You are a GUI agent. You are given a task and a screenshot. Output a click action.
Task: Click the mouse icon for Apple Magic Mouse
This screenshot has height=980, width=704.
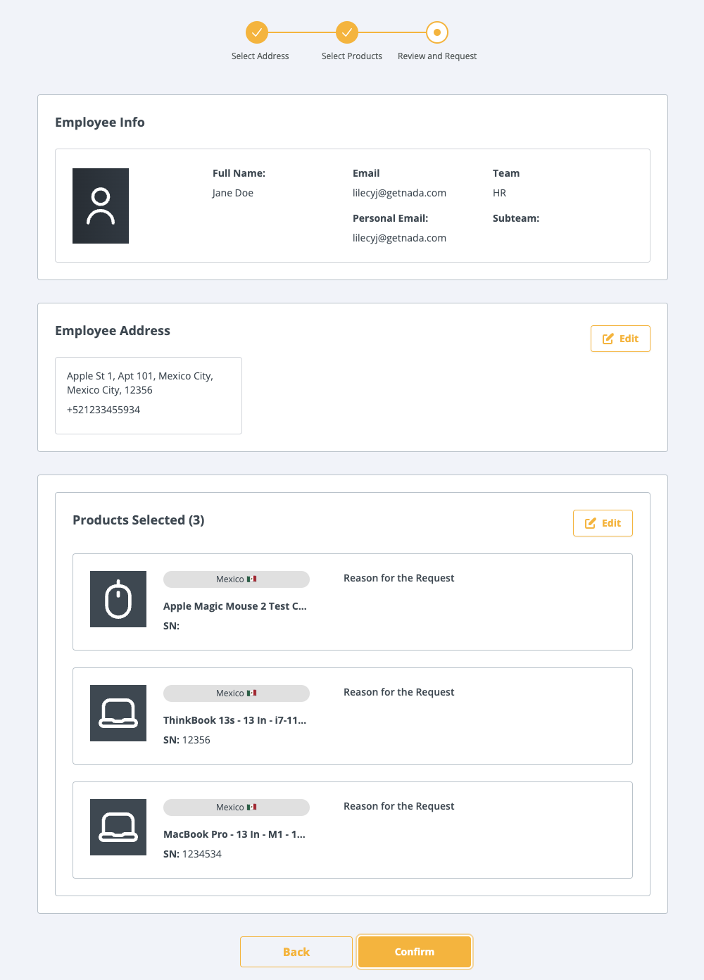tap(118, 599)
